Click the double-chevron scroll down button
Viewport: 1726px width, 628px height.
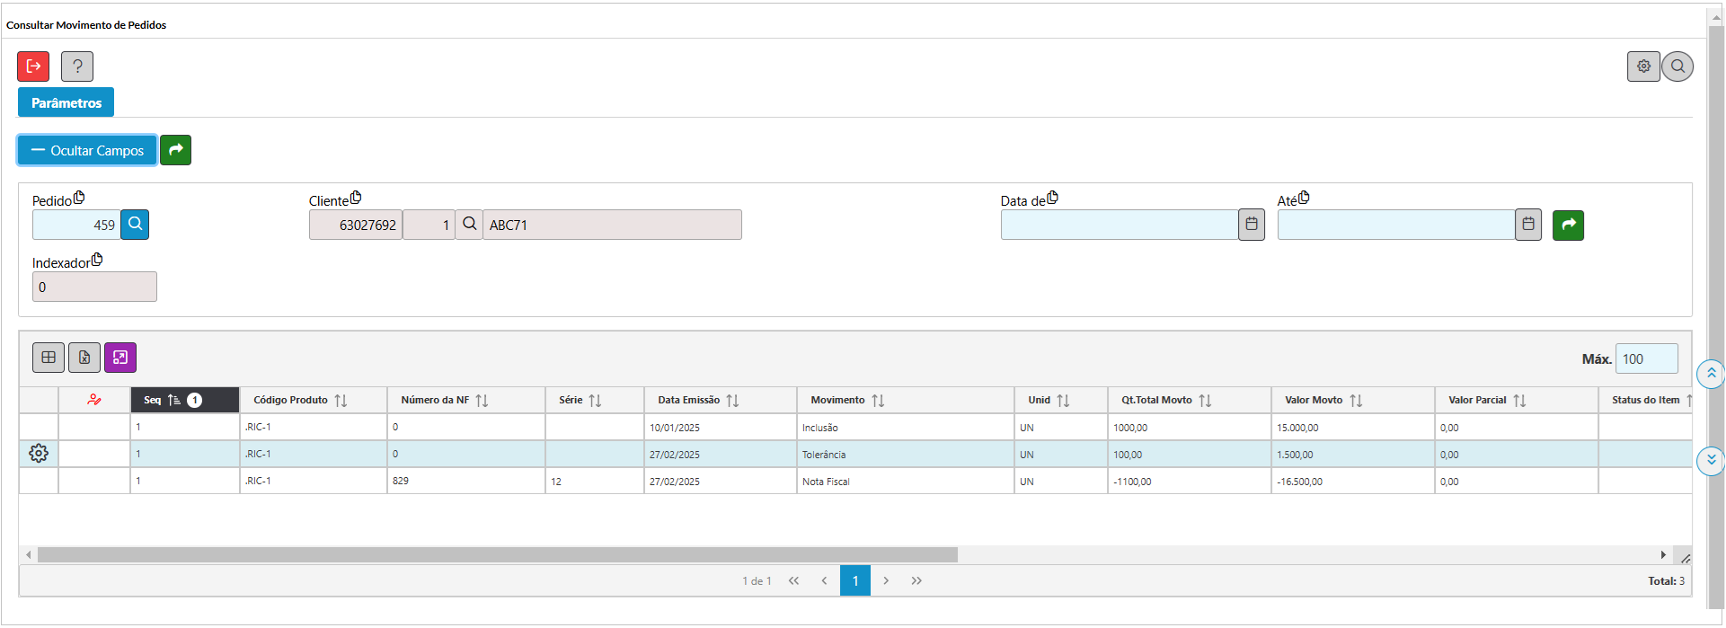point(1711,460)
